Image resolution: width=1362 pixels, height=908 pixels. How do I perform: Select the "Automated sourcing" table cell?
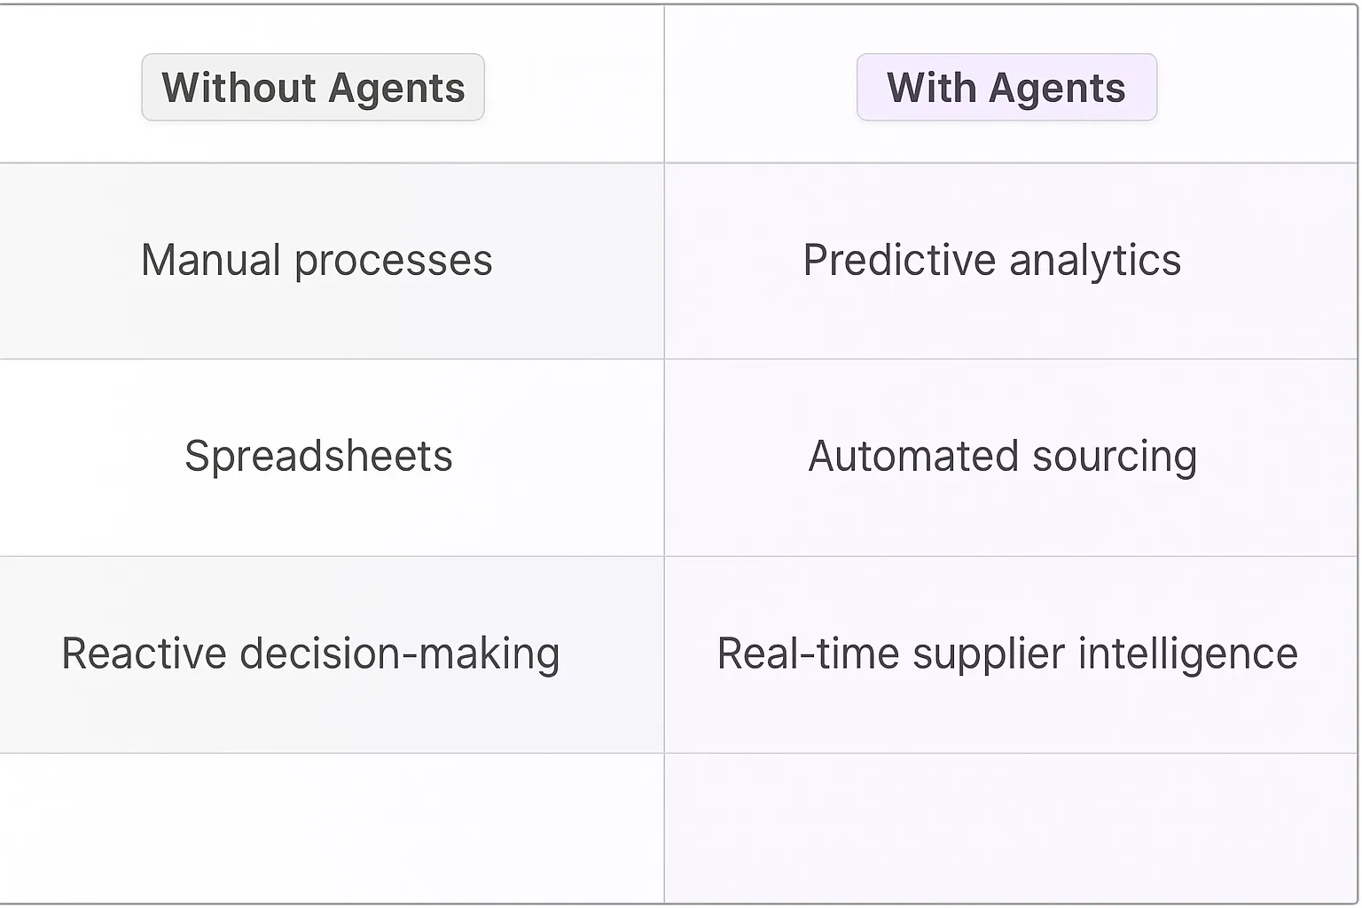click(1002, 457)
